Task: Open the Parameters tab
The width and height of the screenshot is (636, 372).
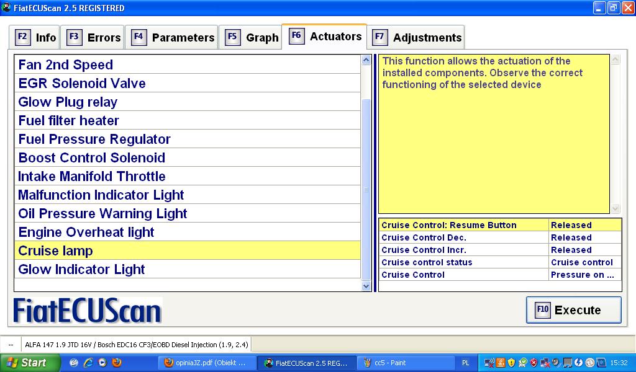Action: pyautogui.click(x=171, y=37)
